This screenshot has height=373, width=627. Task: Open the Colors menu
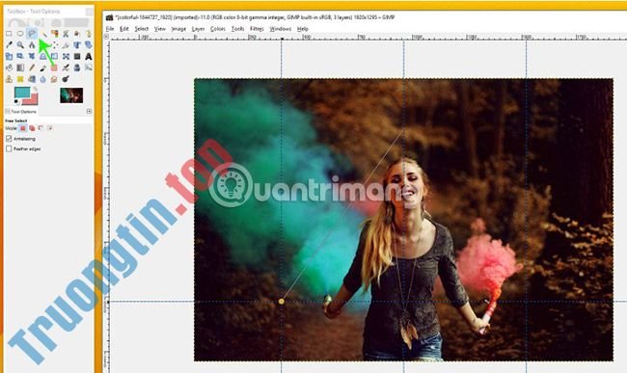(218, 29)
